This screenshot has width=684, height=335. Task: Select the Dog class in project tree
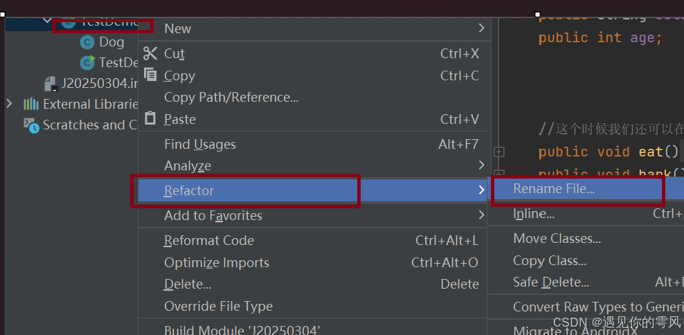click(111, 42)
